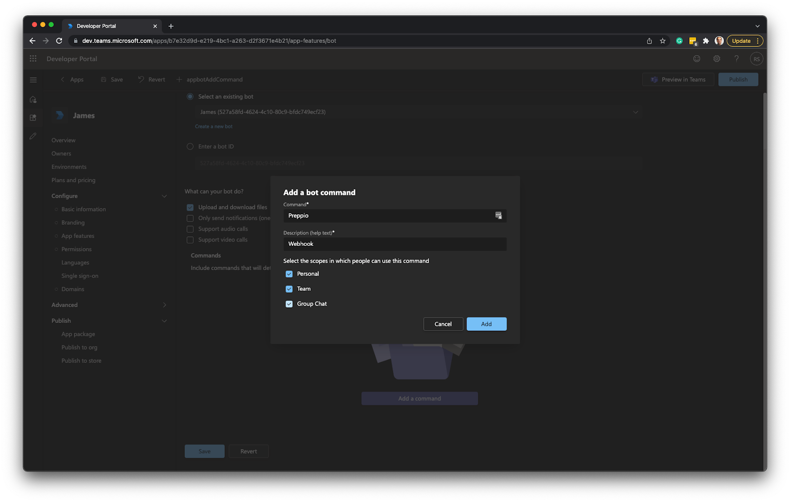Save changes with the floppy disk toolbar icon
Image resolution: width=790 pixels, height=502 pixels.
click(x=103, y=79)
